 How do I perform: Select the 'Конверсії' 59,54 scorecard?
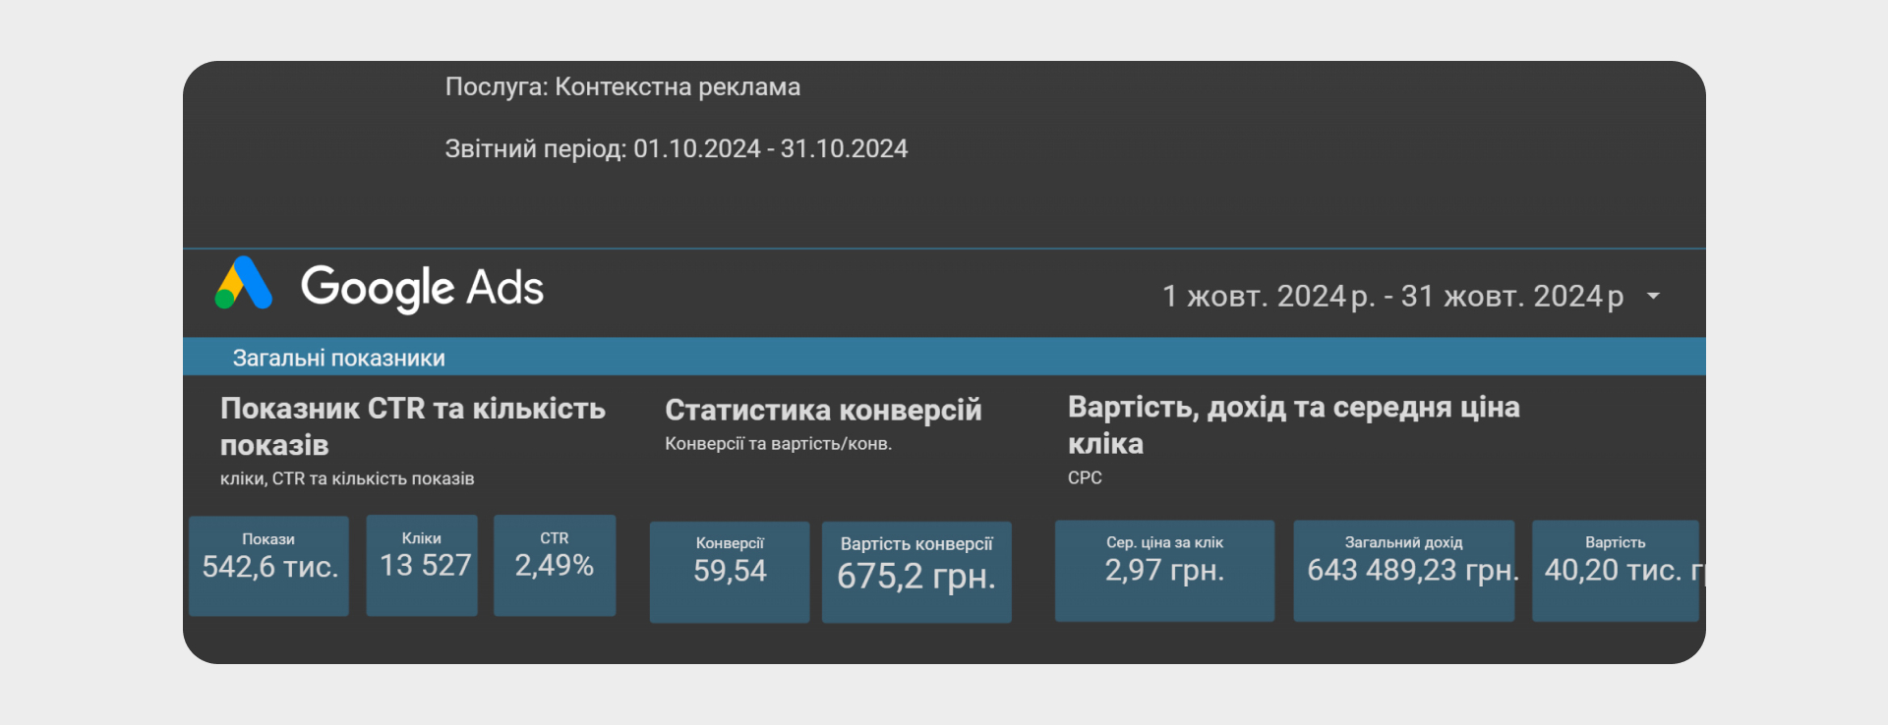(x=730, y=572)
